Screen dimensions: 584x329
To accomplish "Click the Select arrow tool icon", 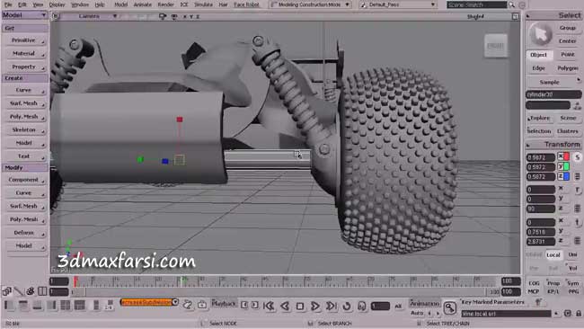I will click(540, 35).
